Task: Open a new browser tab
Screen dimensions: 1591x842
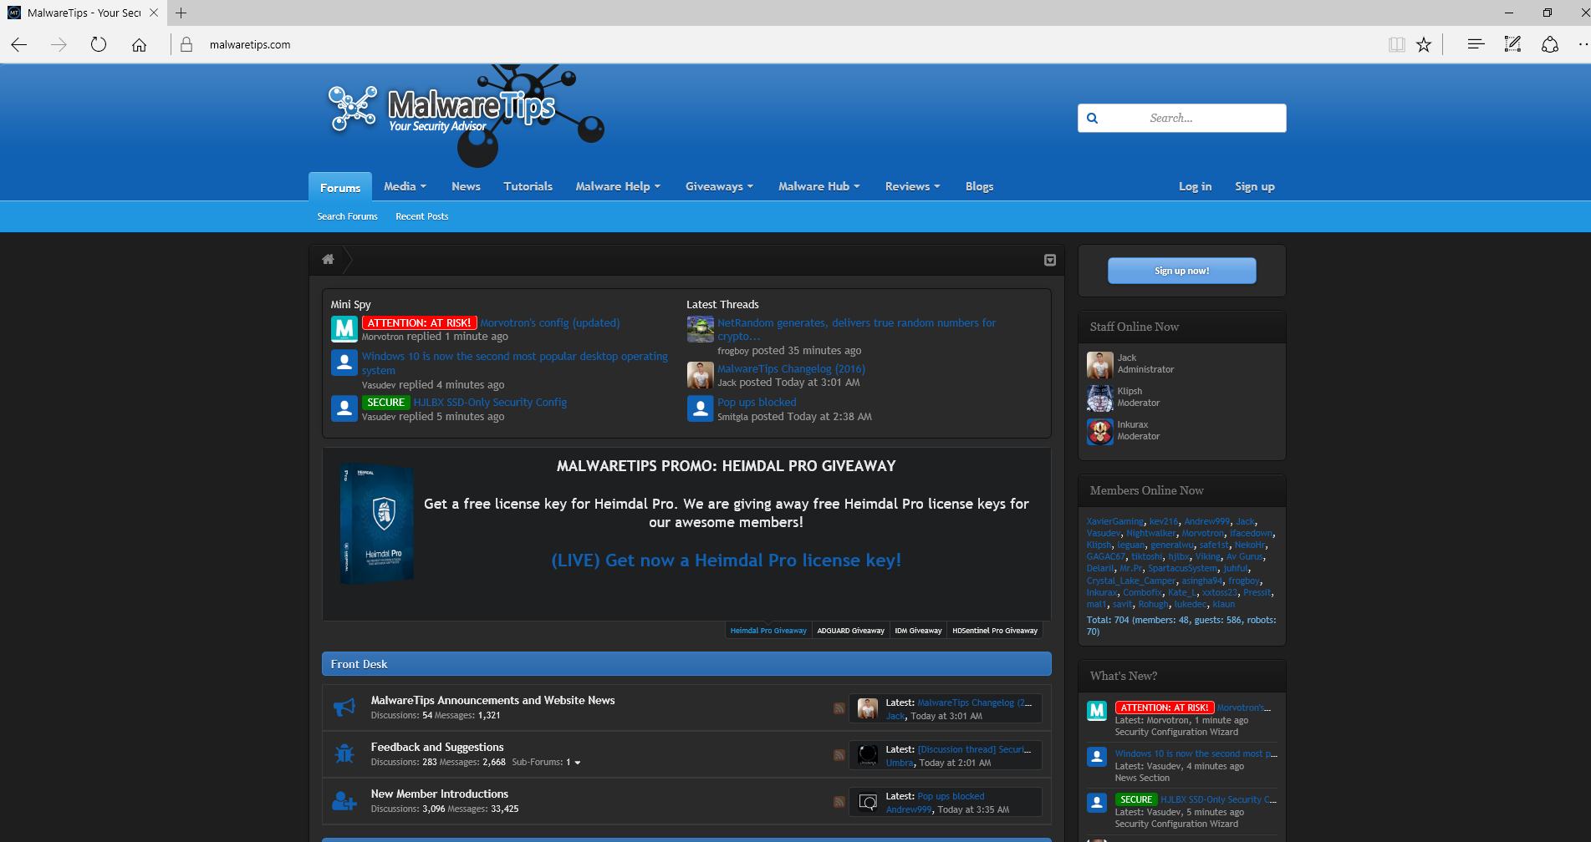Action: [x=181, y=13]
